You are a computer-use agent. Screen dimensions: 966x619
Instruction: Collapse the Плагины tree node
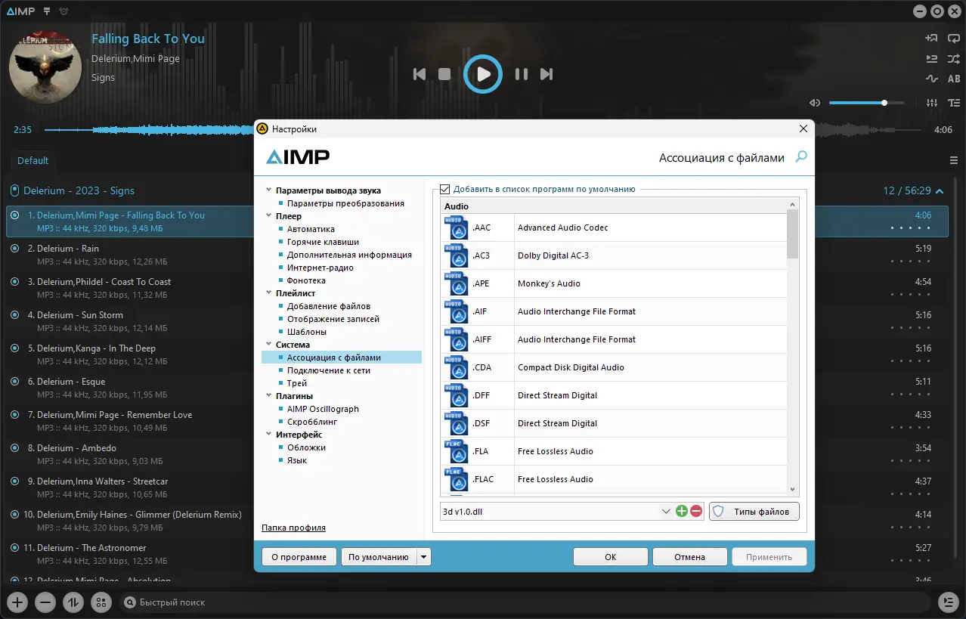click(268, 396)
